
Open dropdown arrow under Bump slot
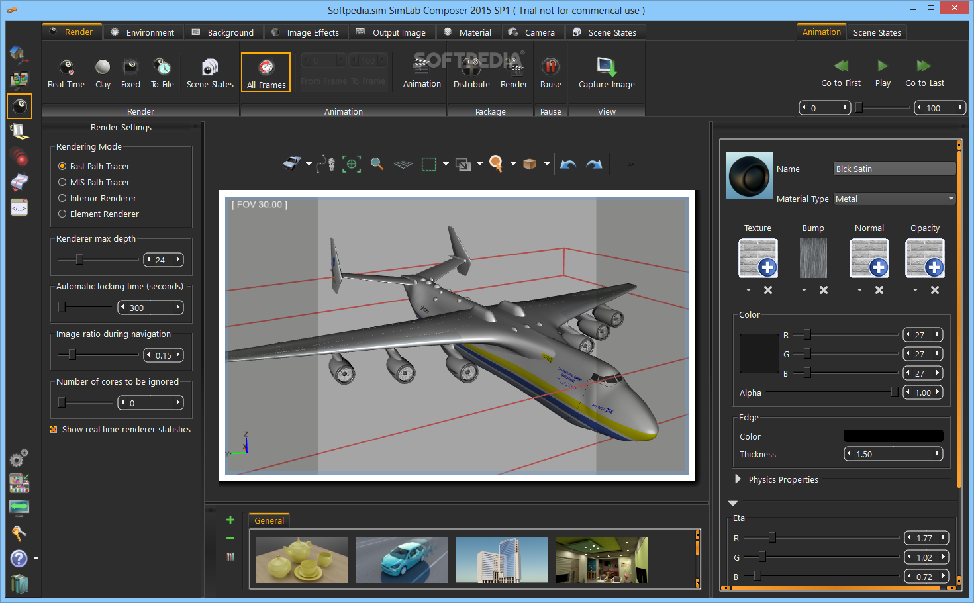pyautogui.click(x=804, y=290)
